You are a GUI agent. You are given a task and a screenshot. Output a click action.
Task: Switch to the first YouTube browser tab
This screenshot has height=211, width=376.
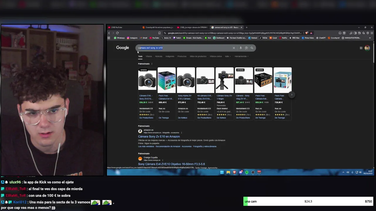tap(123, 27)
